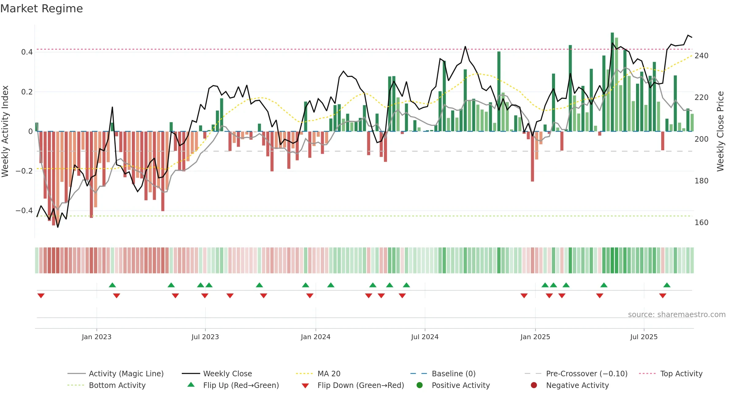The image size is (736, 414).
Task: Click the −0.4 activity axis tick label
Action: pos(24,210)
